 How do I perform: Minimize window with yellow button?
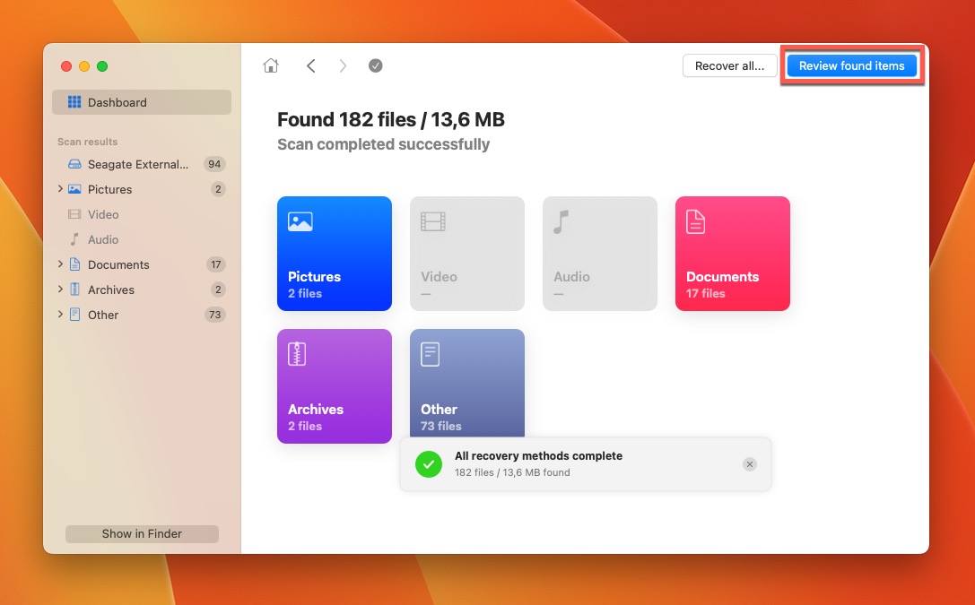[x=84, y=66]
